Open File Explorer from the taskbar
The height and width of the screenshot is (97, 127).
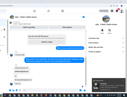click(x=32, y=95)
